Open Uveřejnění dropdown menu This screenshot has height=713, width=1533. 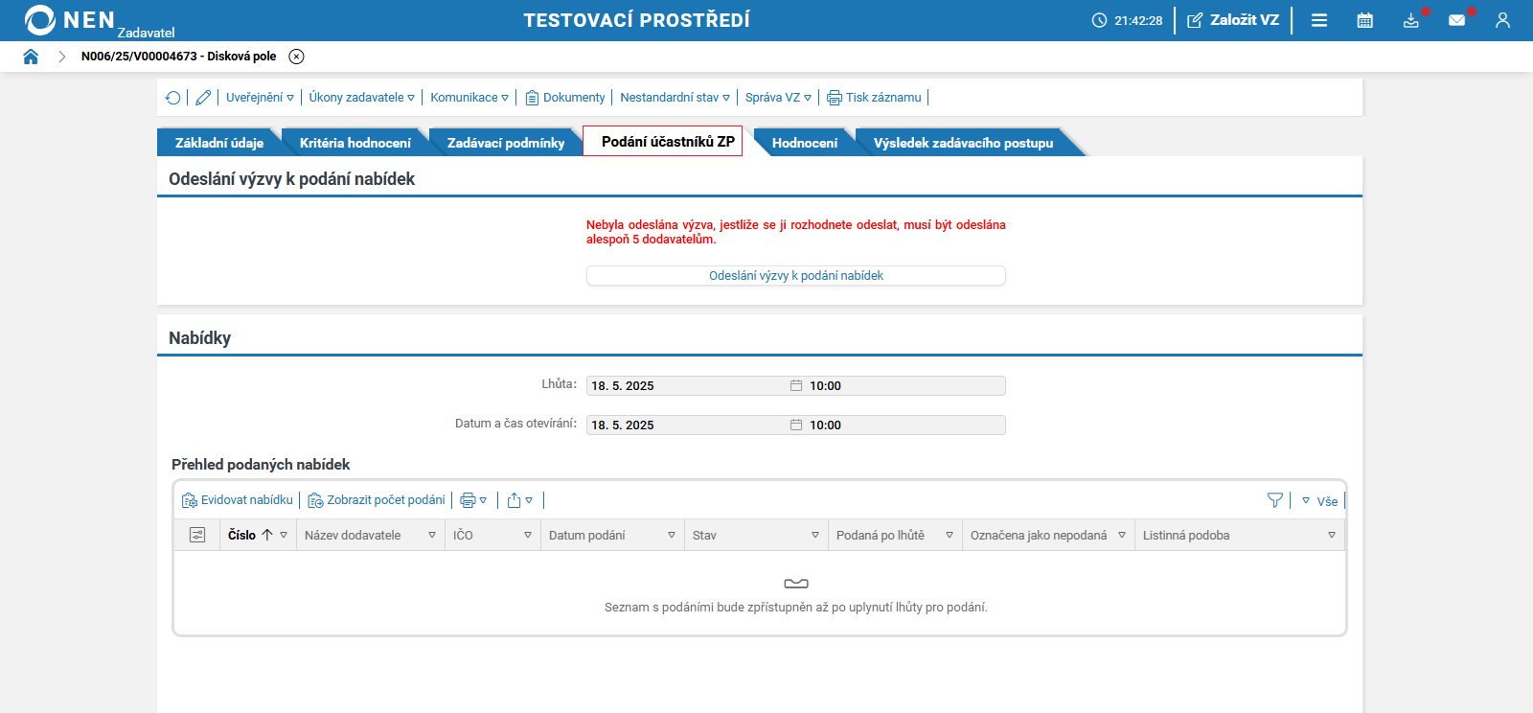click(260, 98)
